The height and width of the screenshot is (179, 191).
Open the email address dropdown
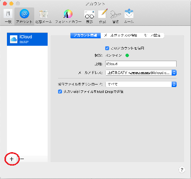pyautogui.click(x=141, y=73)
